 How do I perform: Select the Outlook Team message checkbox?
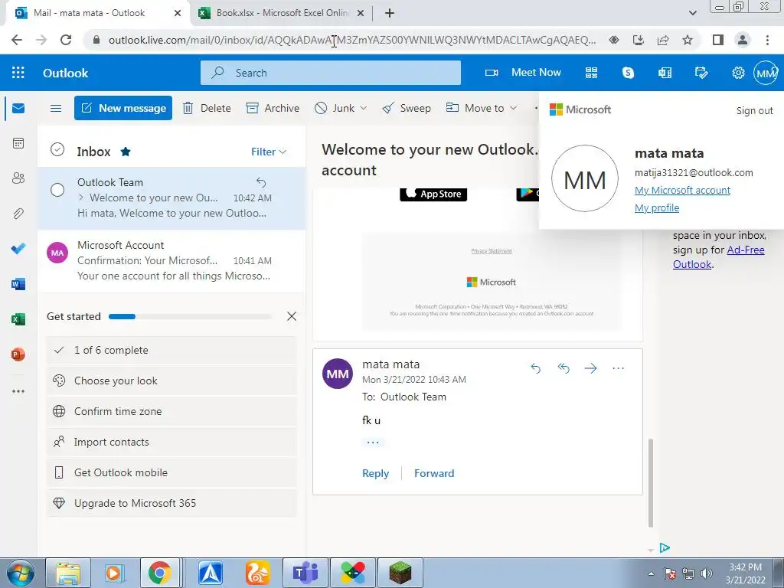[x=57, y=190]
